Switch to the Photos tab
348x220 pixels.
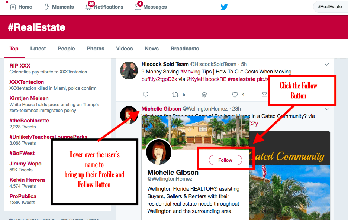point(96,49)
